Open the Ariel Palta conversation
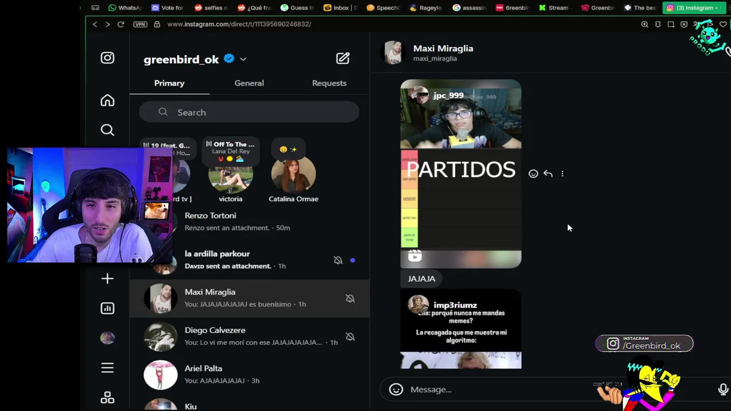This screenshot has width=731, height=411. [250, 374]
